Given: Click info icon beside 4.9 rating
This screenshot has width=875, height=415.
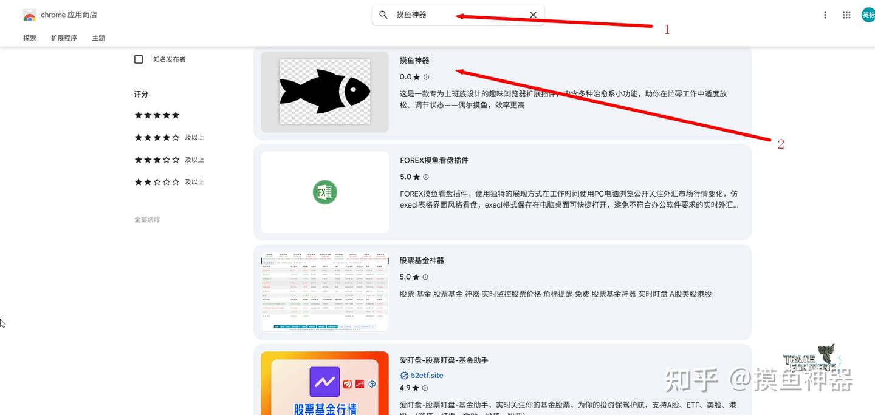Looking at the screenshot, I should 425,388.
